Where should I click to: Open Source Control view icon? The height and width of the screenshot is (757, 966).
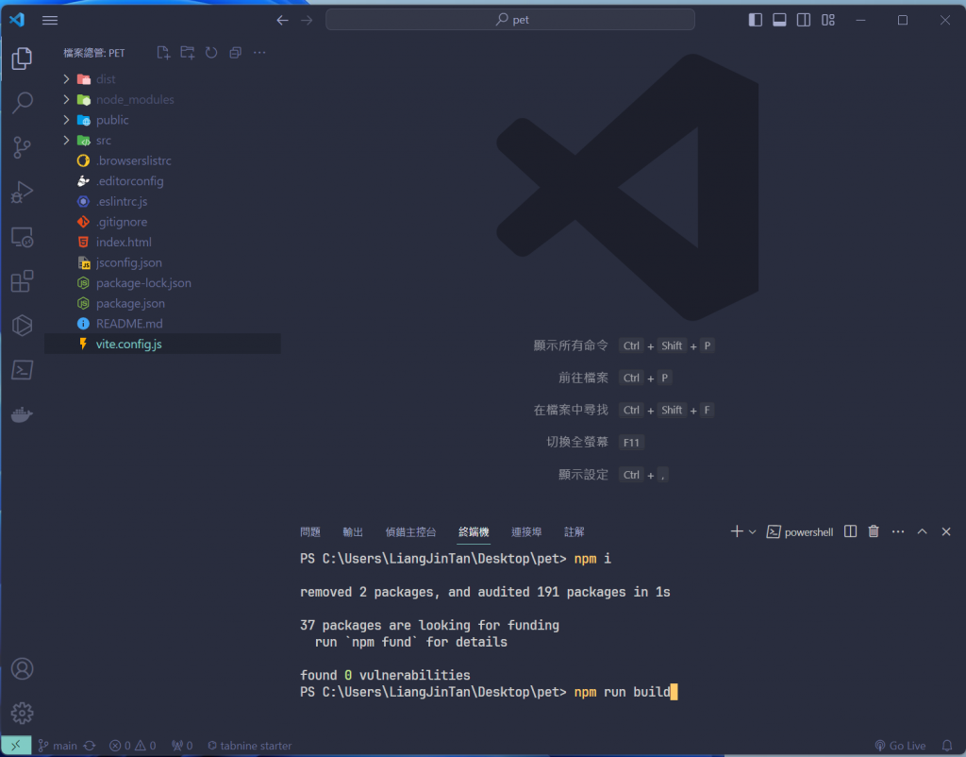(x=23, y=147)
